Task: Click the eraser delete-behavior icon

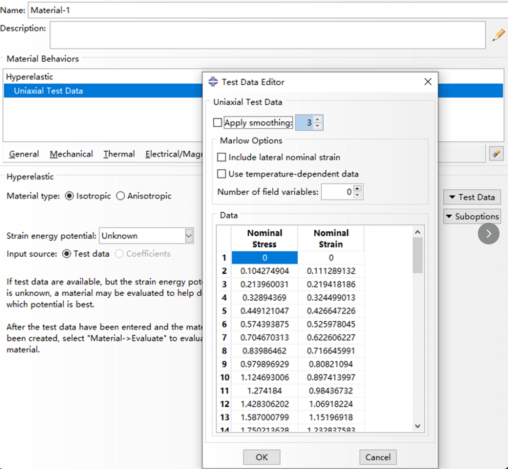Action: point(496,154)
